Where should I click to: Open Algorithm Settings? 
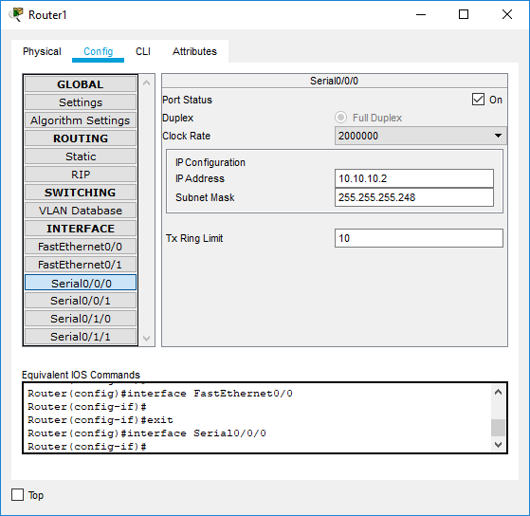(81, 120)
